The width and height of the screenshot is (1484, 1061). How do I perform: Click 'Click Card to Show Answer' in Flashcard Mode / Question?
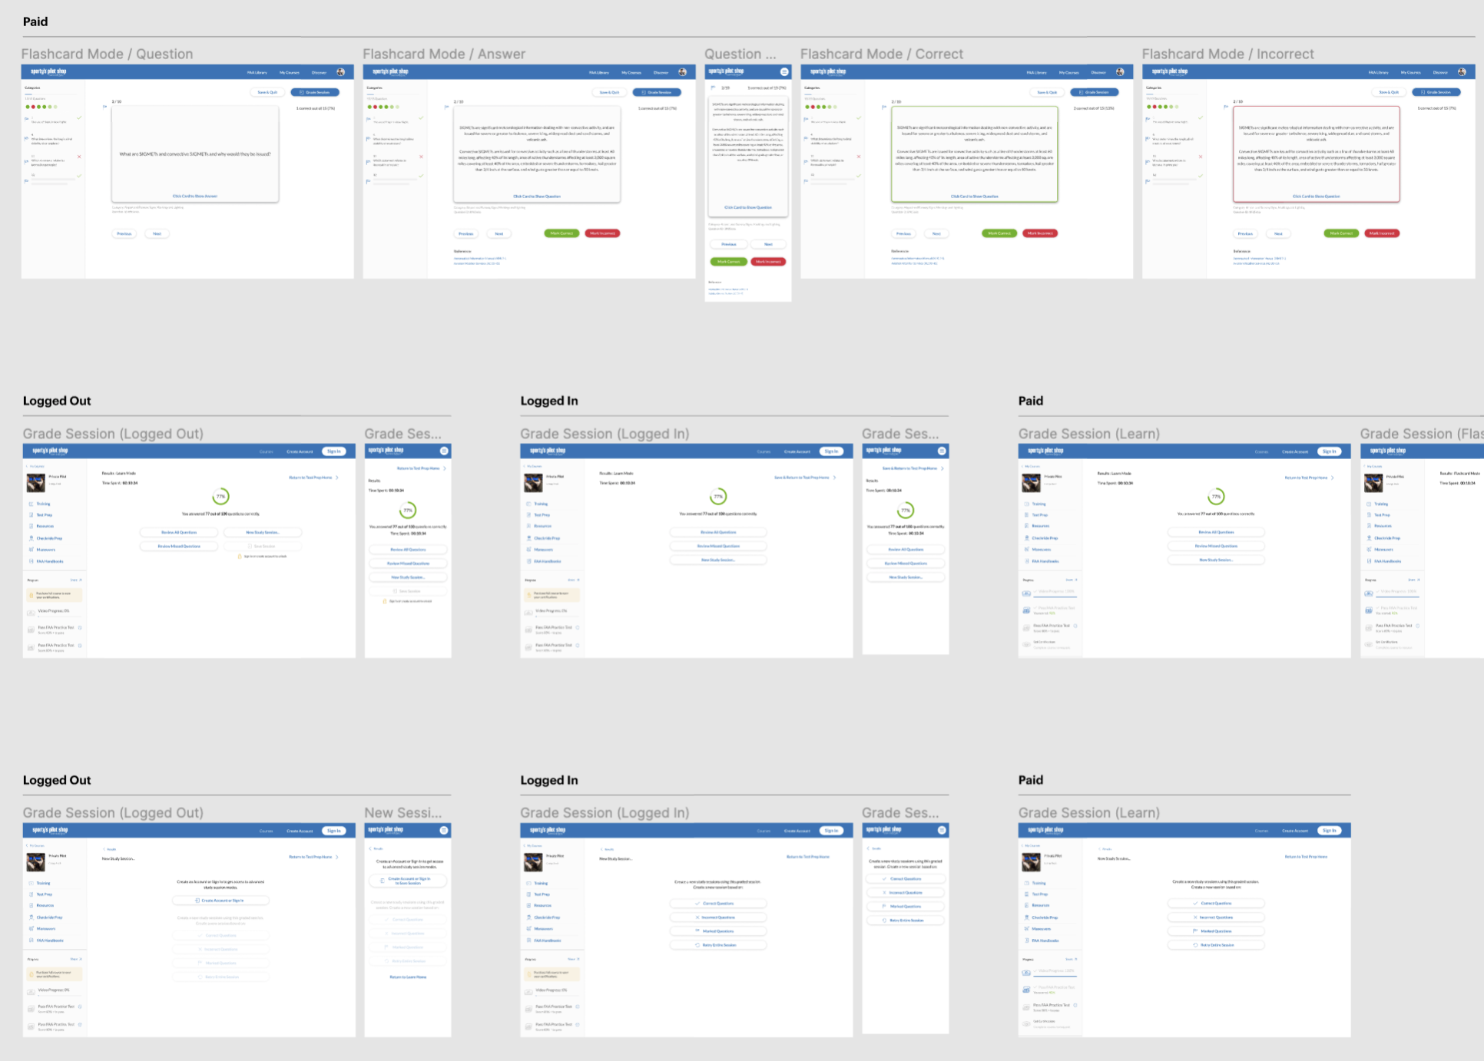point(195,197)
